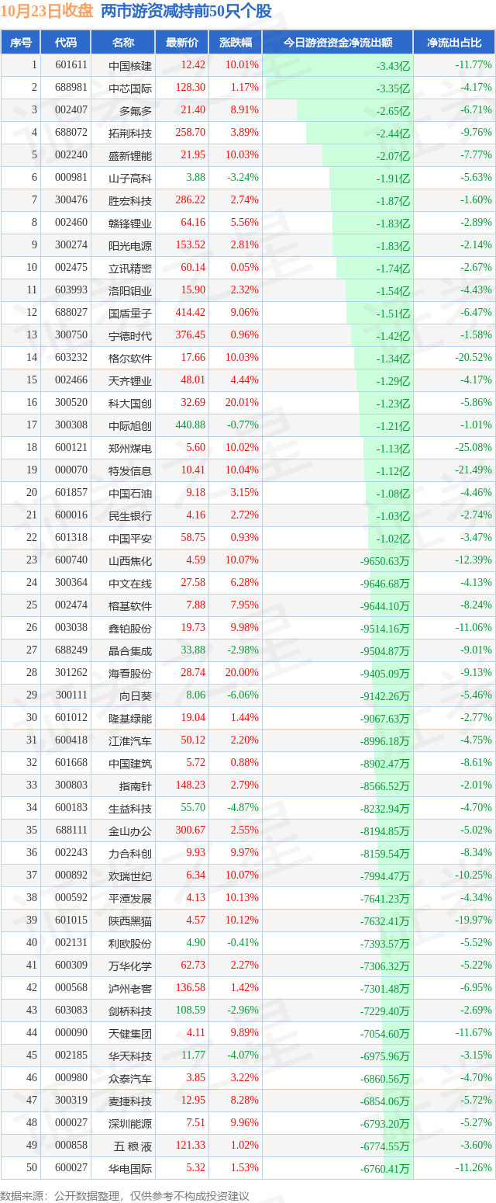This screenshot has width=496, height=1203.
Task: Select stock name 宁德时代
Action: coord(130,335)
